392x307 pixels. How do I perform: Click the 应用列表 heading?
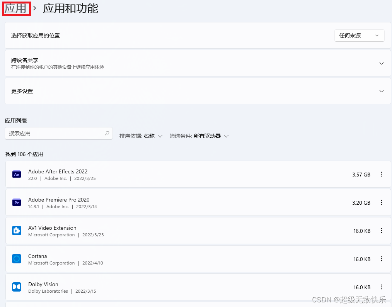(x=16, y=120)
